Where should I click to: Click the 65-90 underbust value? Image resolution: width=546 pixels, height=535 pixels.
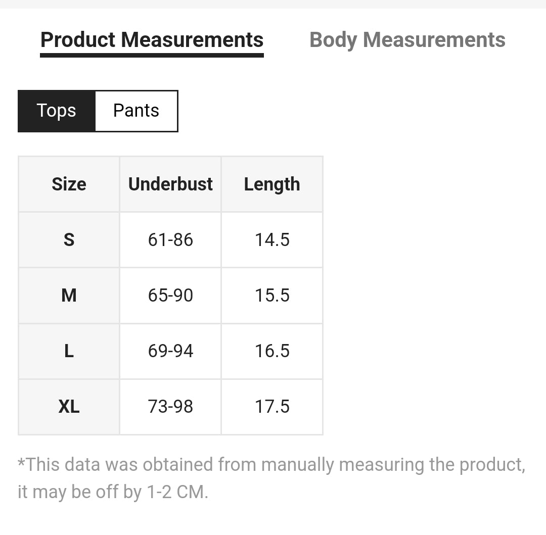click(x=170, y=295)
